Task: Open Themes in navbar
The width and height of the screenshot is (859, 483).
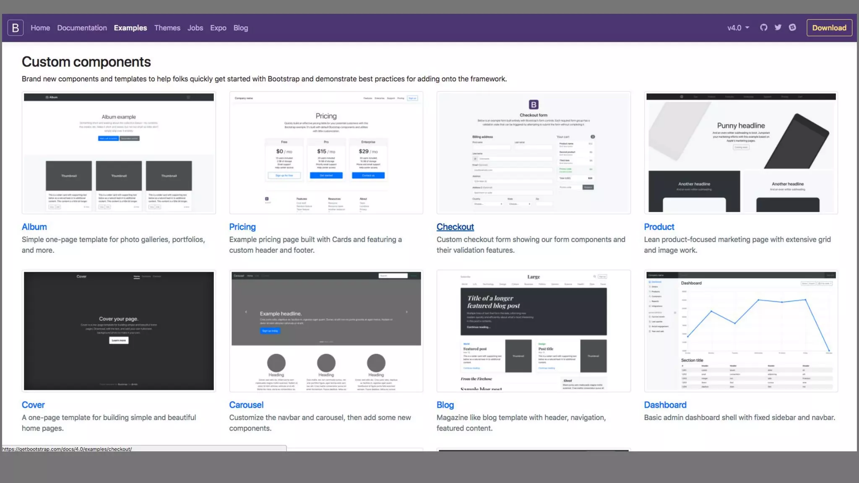Action: click(167, 28)
